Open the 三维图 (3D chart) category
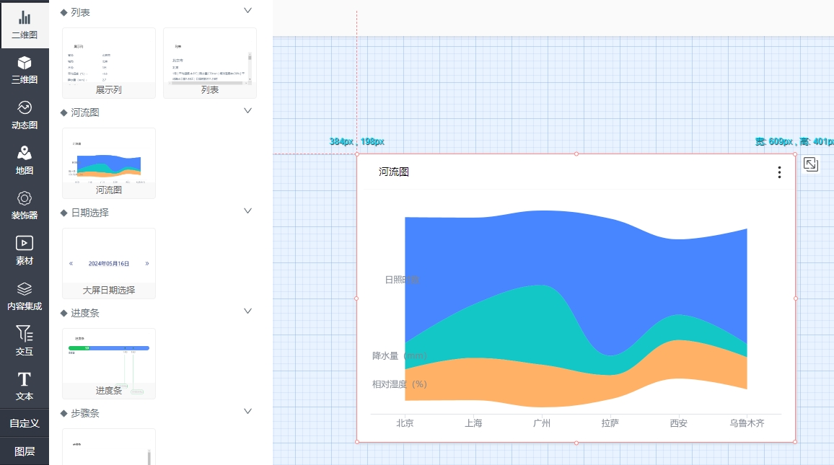 point(25,70)
